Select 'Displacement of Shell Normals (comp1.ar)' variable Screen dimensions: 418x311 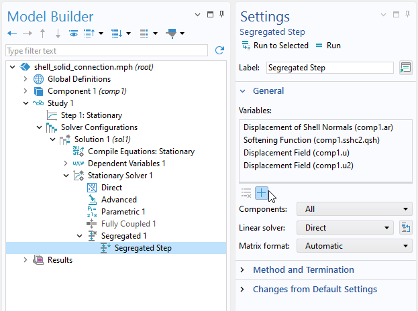[x=318, y=127]
